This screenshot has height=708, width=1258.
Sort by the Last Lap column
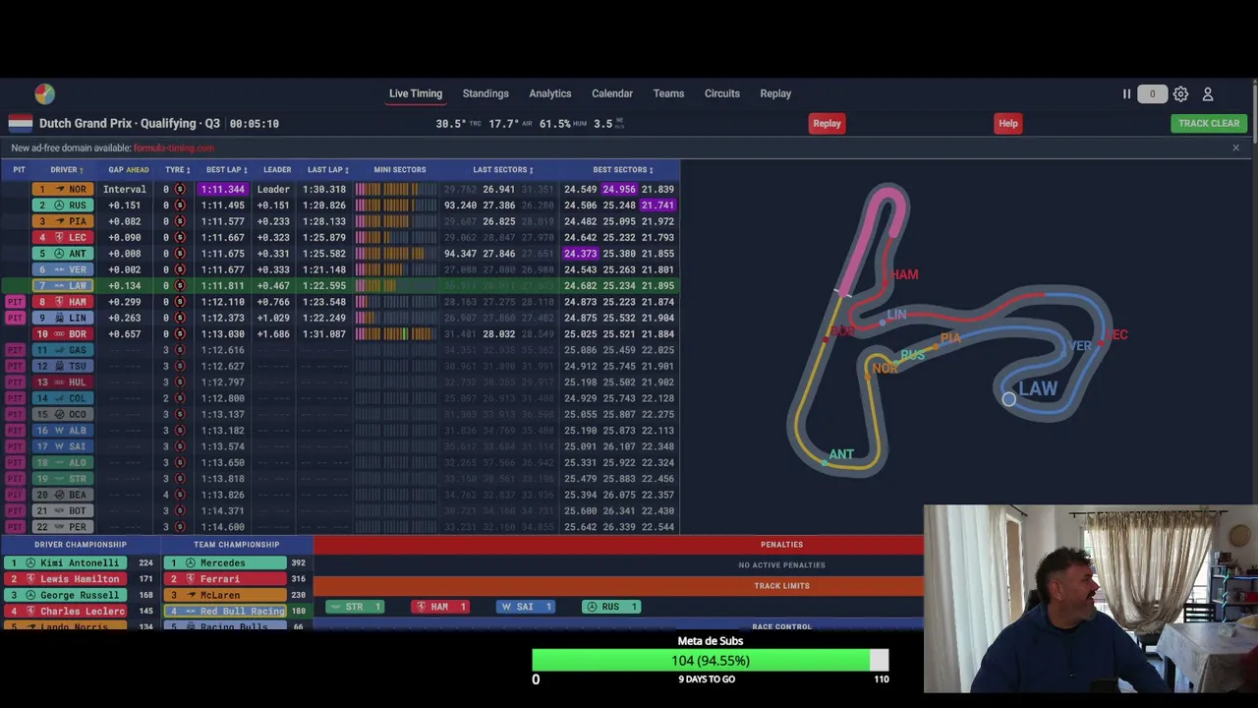tap(328, 170)
